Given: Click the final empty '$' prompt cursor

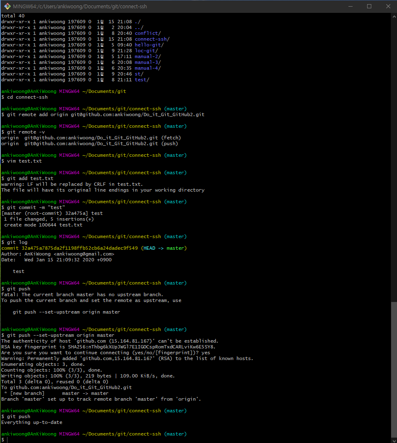Looking at the screenshot, I should pos(7,440).
